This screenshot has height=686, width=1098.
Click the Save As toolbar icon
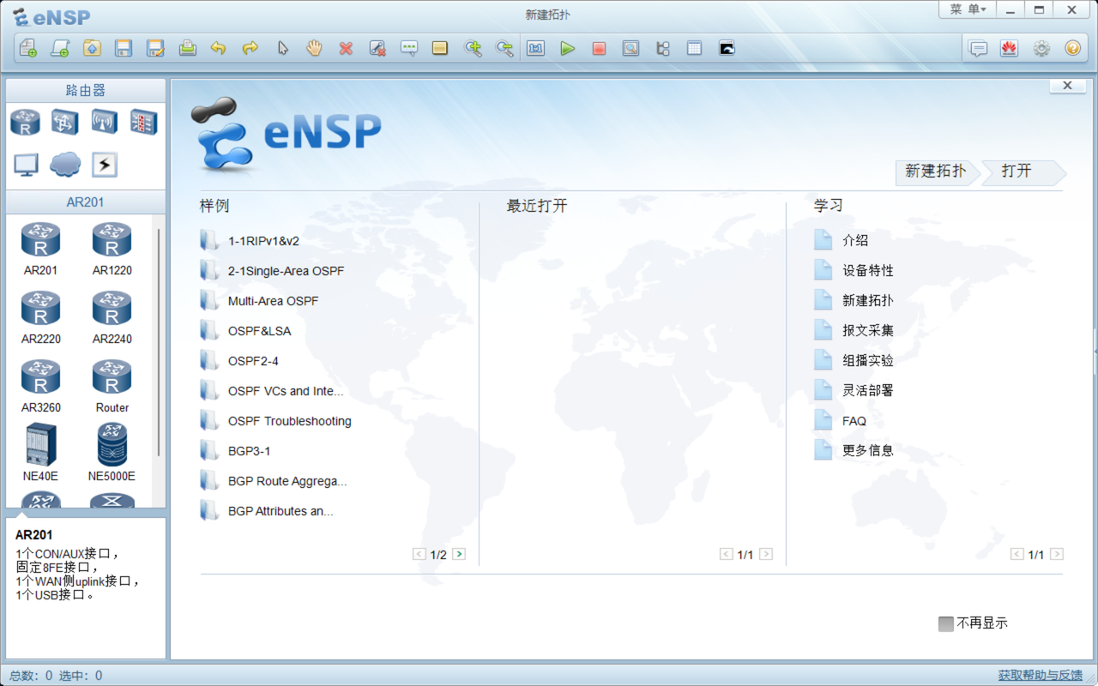[155, 48]
